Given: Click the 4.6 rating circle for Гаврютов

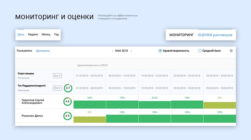Looking at the screenshot, I should point(68,102).
